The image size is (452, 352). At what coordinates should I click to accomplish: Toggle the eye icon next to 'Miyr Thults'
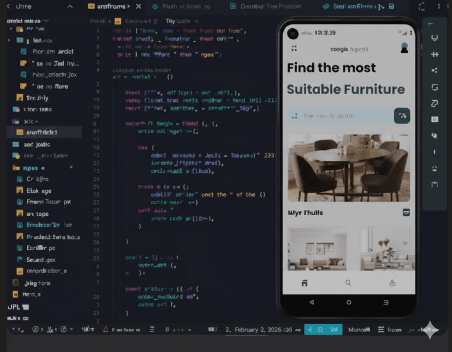point(406,213)
